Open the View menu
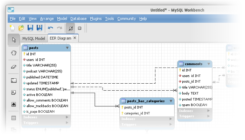The height and width of the screenshot is (140, 245). tap(33, 19)
